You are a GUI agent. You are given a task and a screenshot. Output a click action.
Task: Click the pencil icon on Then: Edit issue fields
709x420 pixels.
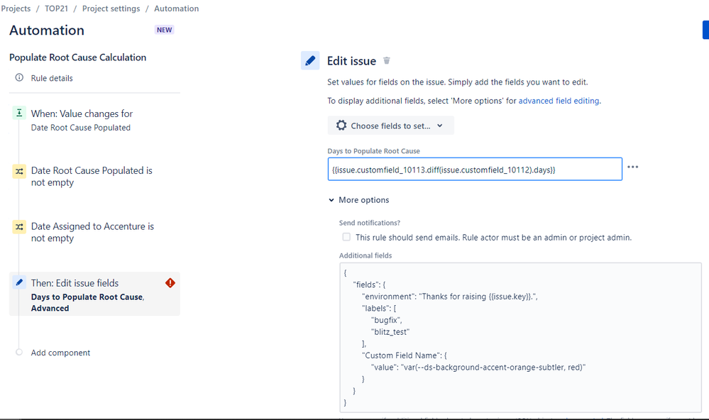[x=19, y=282]
